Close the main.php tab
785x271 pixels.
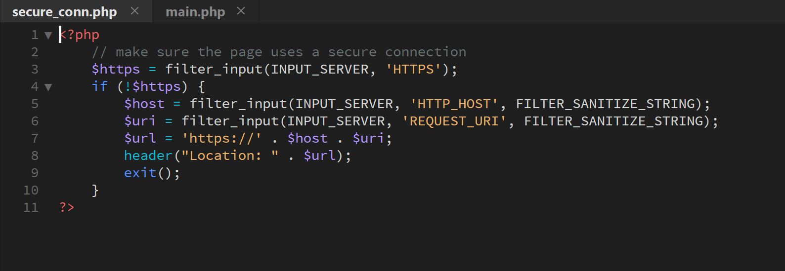coord(241,11)
